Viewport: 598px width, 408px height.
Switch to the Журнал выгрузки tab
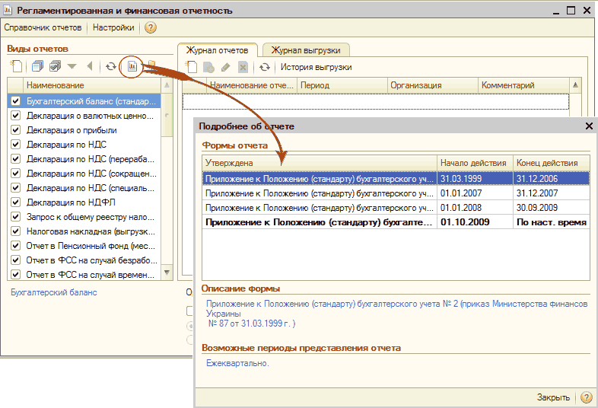[305, 50]
